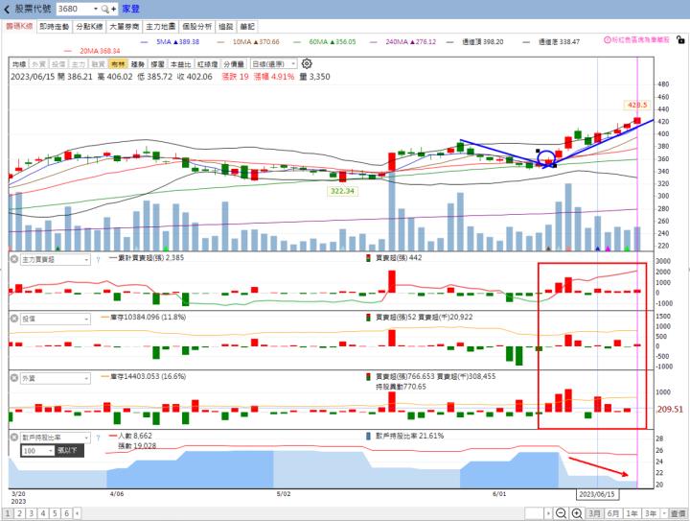Viewport: 690px width, 521px height.
Task: Close the 主力買賣超 indicator panel
Action: point(14,259)
